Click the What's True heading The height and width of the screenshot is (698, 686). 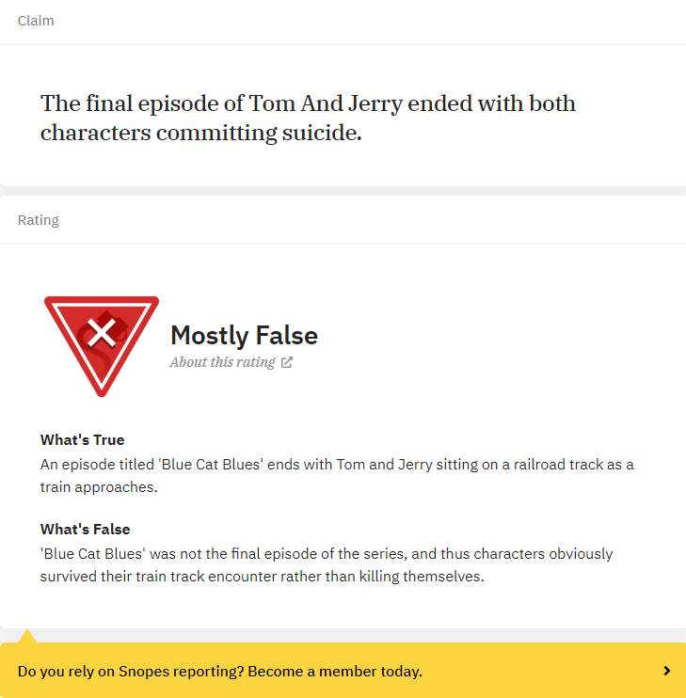[83, 440]
